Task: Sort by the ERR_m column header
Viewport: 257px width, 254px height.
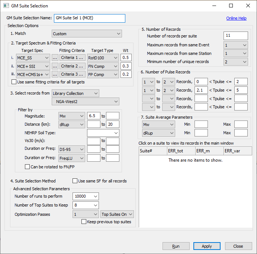Action: [209, 151]
